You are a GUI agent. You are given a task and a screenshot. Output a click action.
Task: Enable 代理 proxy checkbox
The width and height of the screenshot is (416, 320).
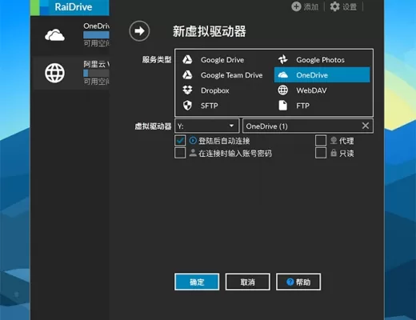[x=321, y=140]
